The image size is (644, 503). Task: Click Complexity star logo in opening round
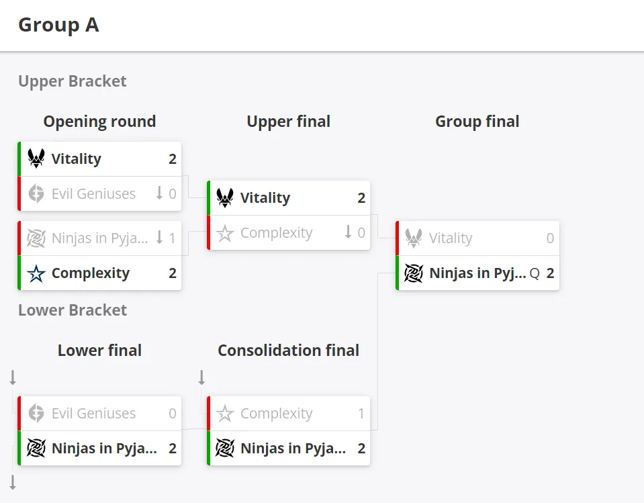click(x=36, y=273)
